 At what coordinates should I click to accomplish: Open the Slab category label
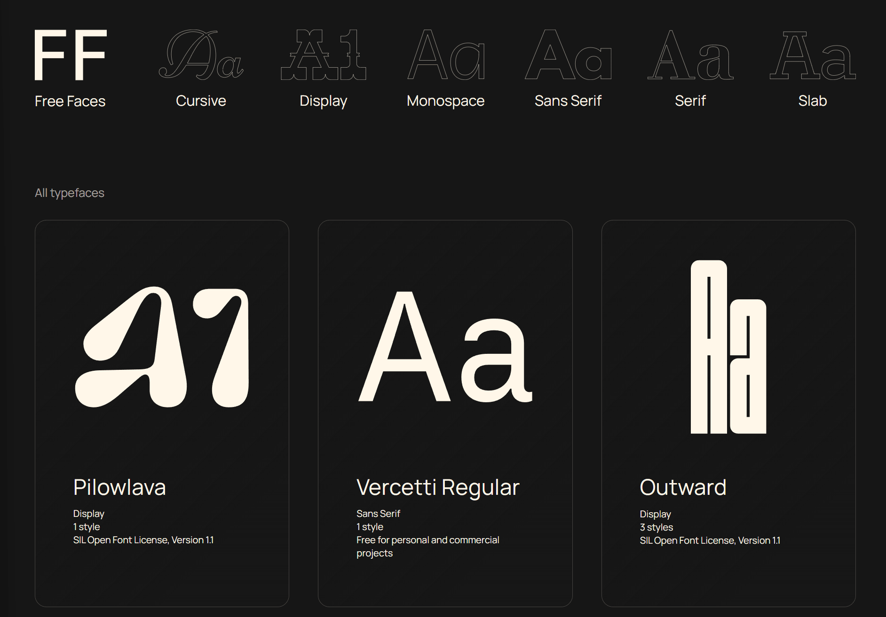point(813,101)
